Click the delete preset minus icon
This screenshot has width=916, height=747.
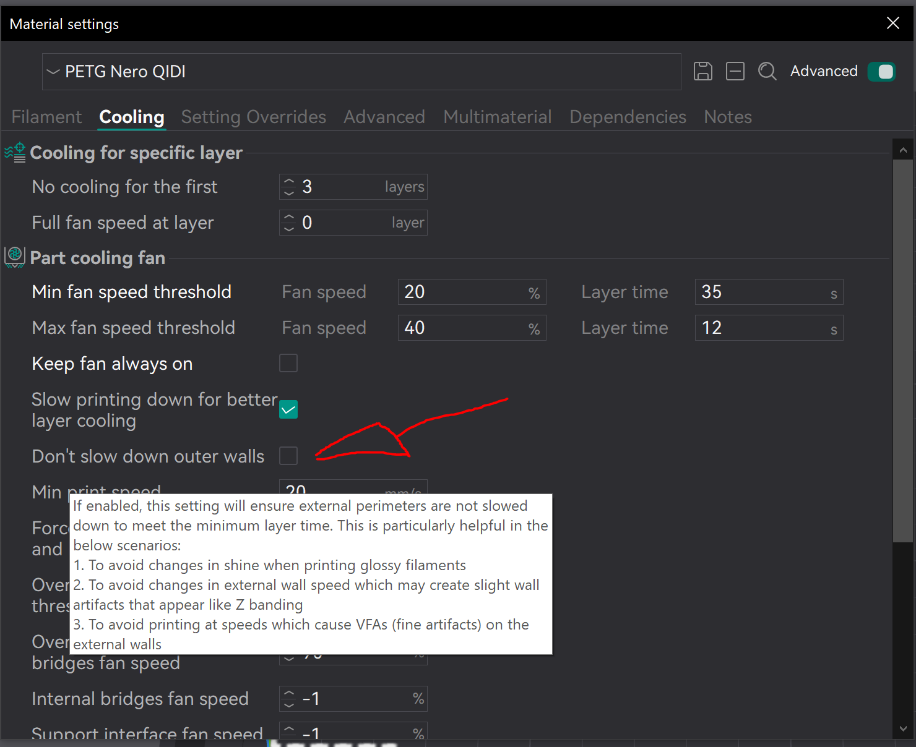click(x=735, y=72)
